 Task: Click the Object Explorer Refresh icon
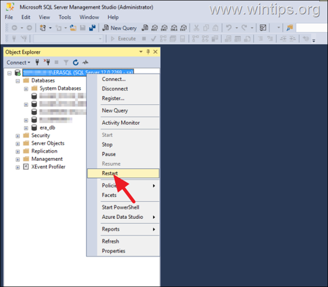click(76, 62)
